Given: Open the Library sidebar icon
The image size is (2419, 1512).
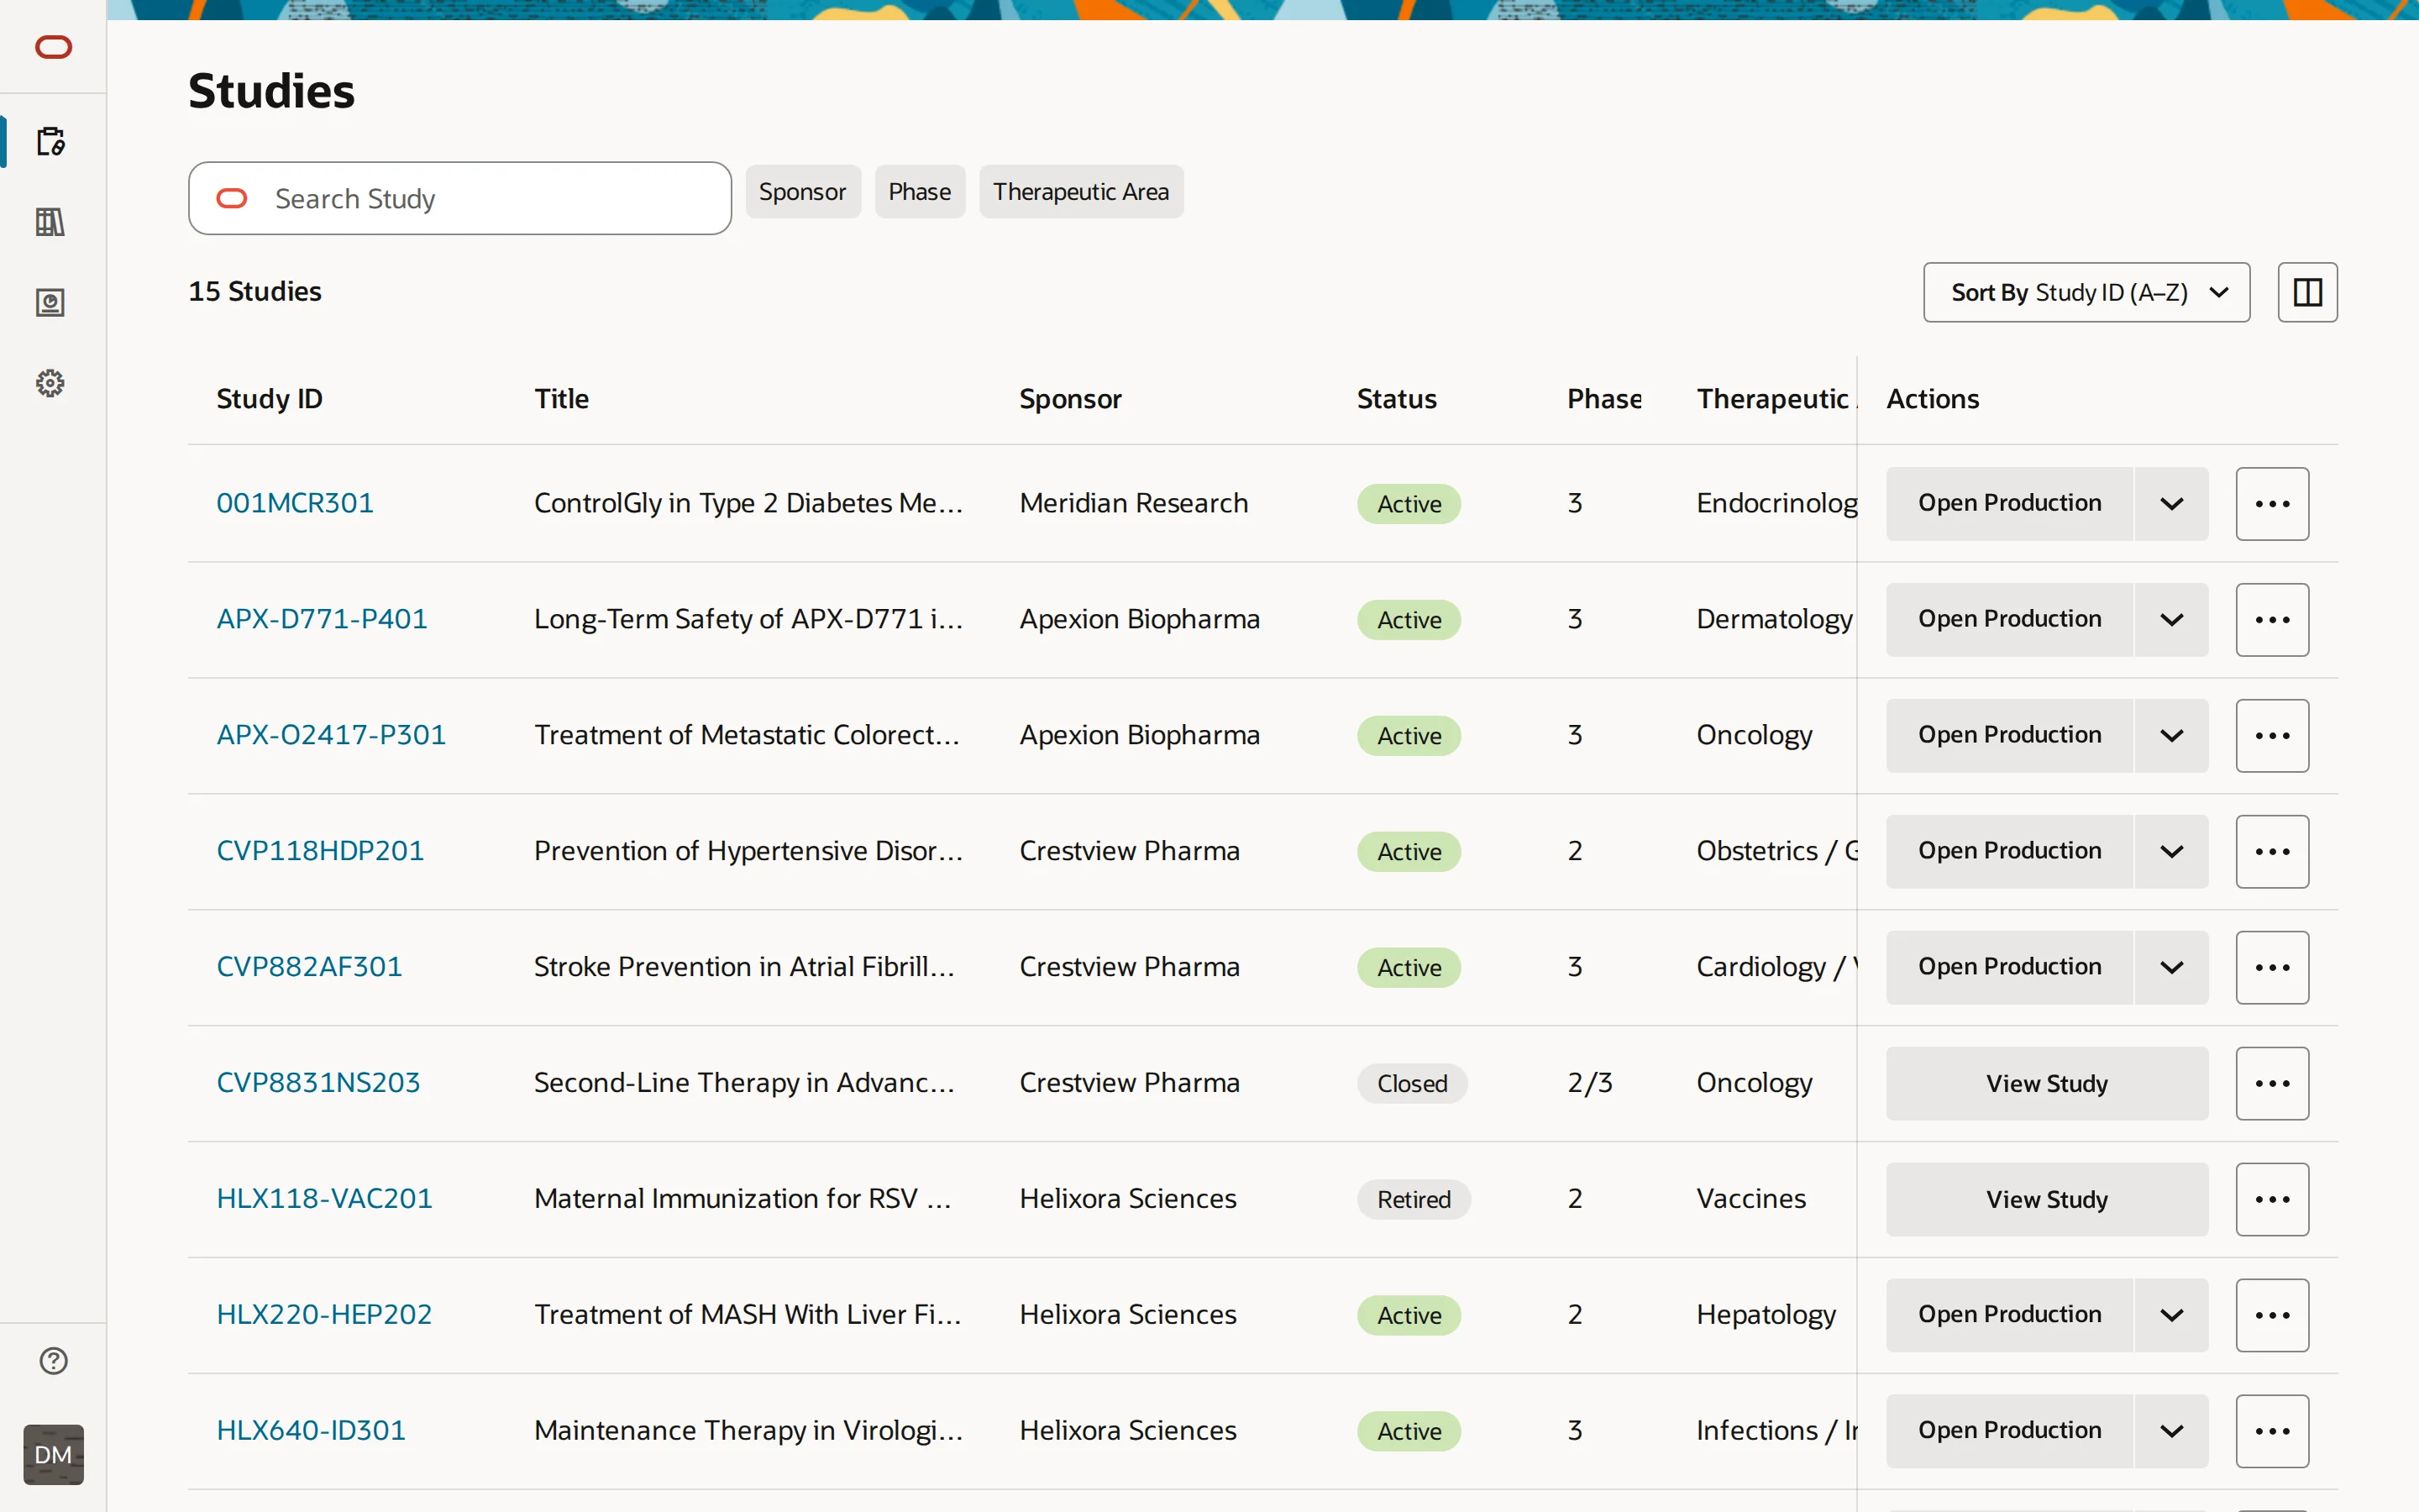Looking at the screenshot, I should point(50,222).
